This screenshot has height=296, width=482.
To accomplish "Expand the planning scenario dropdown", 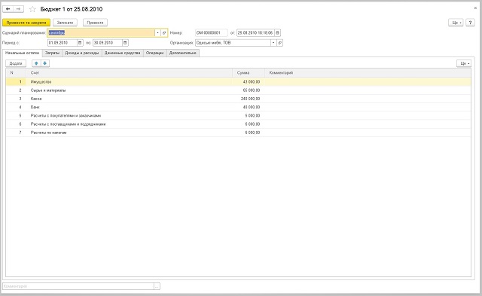I will (157, 32).
